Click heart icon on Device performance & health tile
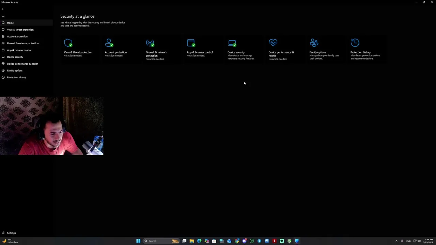 coord(273,43)
